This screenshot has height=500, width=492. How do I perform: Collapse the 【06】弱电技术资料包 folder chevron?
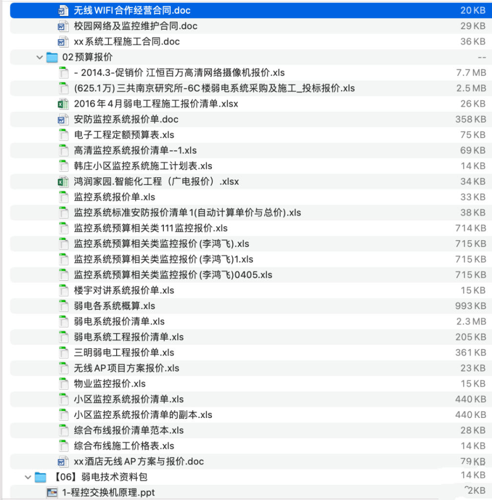click(28, 477)
